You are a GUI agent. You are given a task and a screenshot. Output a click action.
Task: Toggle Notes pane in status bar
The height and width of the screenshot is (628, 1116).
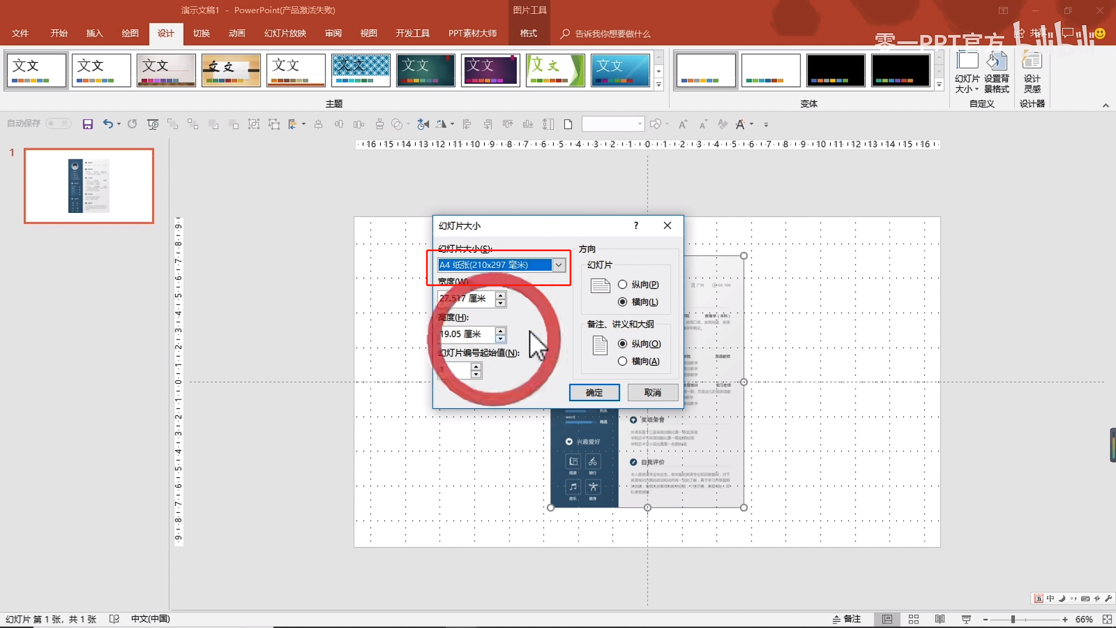tap(847, 619)
